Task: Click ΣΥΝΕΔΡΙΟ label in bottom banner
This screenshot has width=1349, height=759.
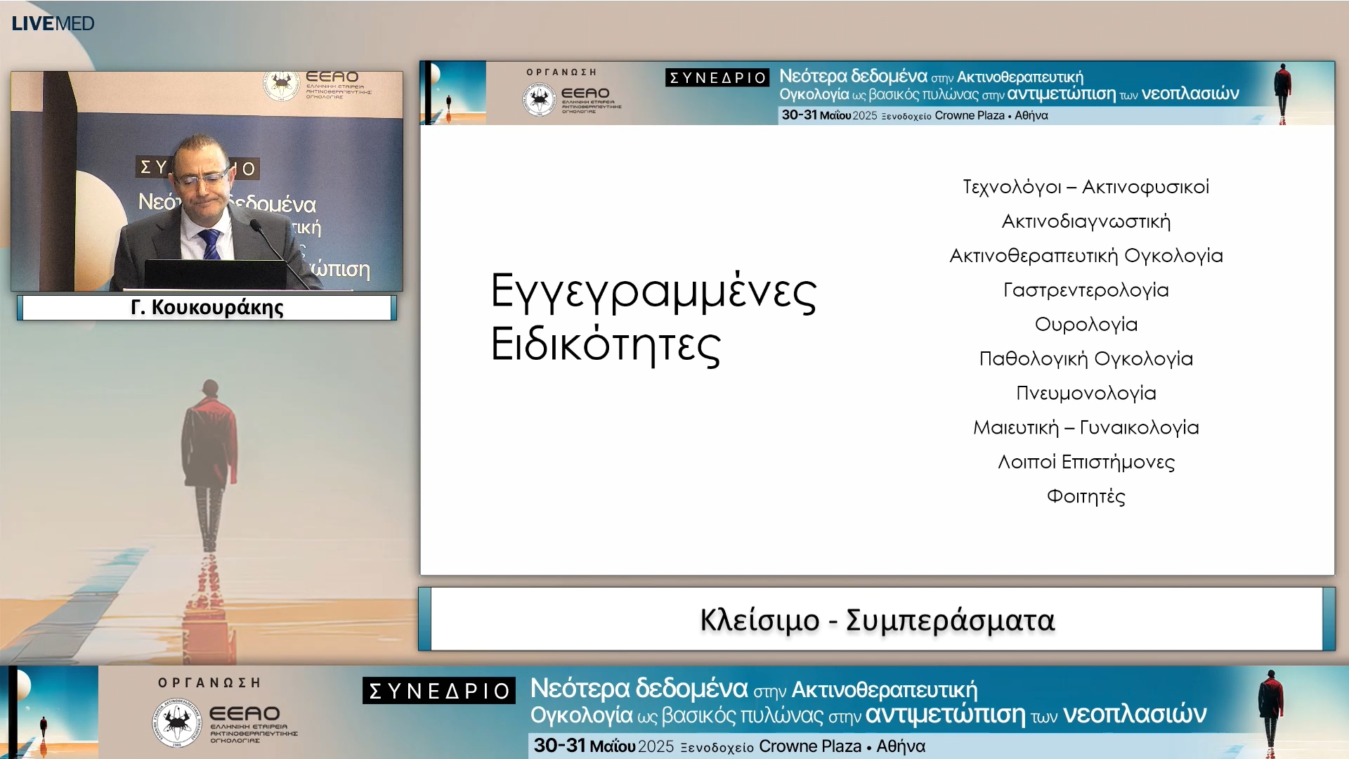Action: pyautogui.click(x=439, y=691)
